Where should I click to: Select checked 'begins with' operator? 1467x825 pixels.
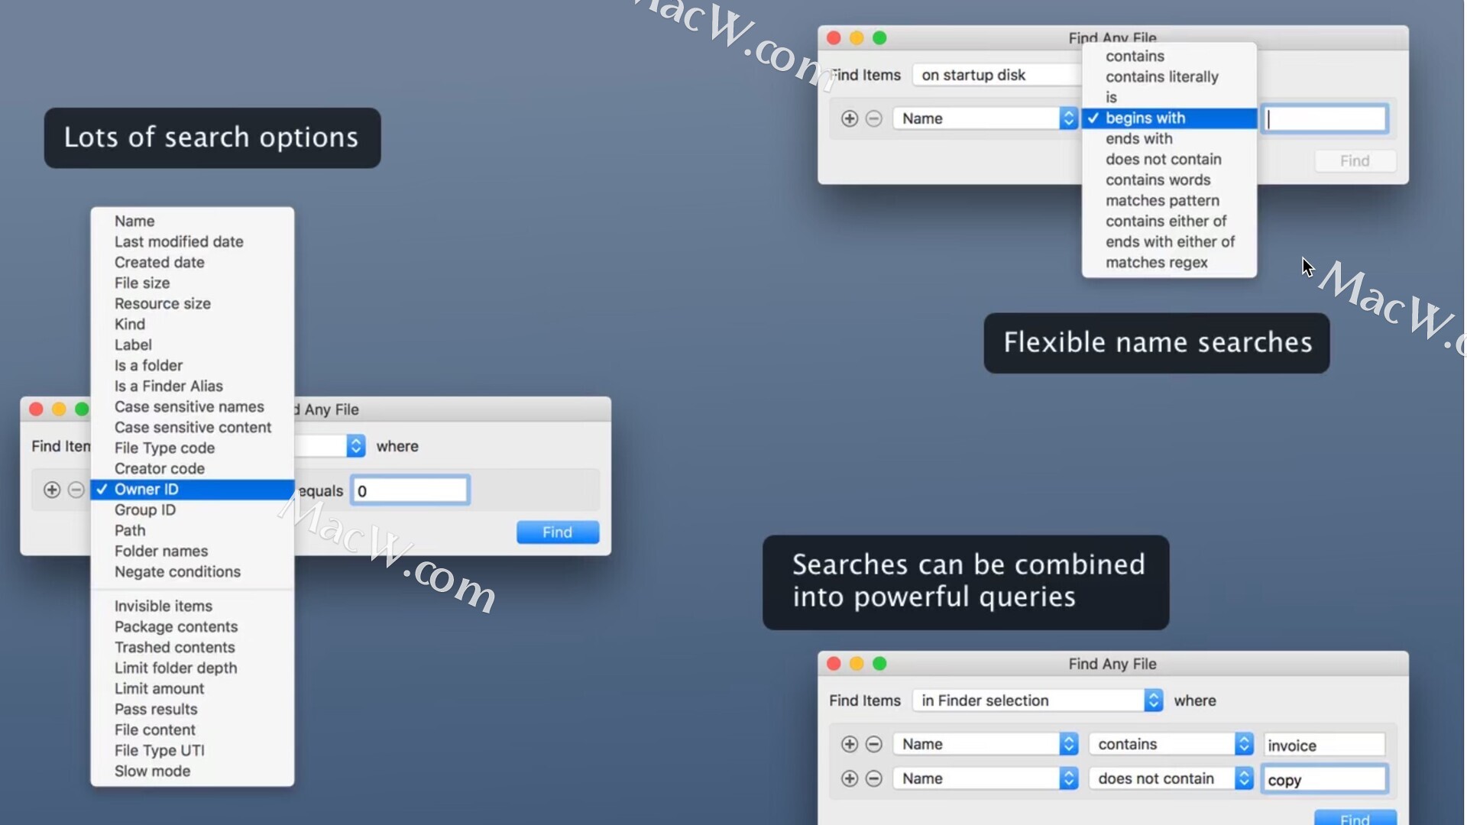(1169, 118)
